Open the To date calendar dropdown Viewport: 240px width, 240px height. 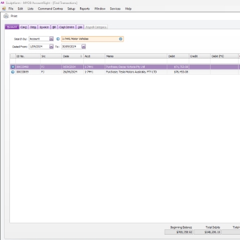[x=83, y=47]
